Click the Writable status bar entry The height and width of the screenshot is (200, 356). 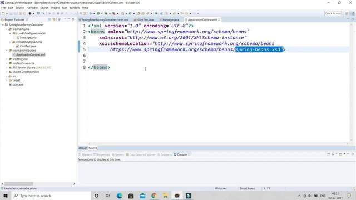pyautogui.click(x=220, y=188)
